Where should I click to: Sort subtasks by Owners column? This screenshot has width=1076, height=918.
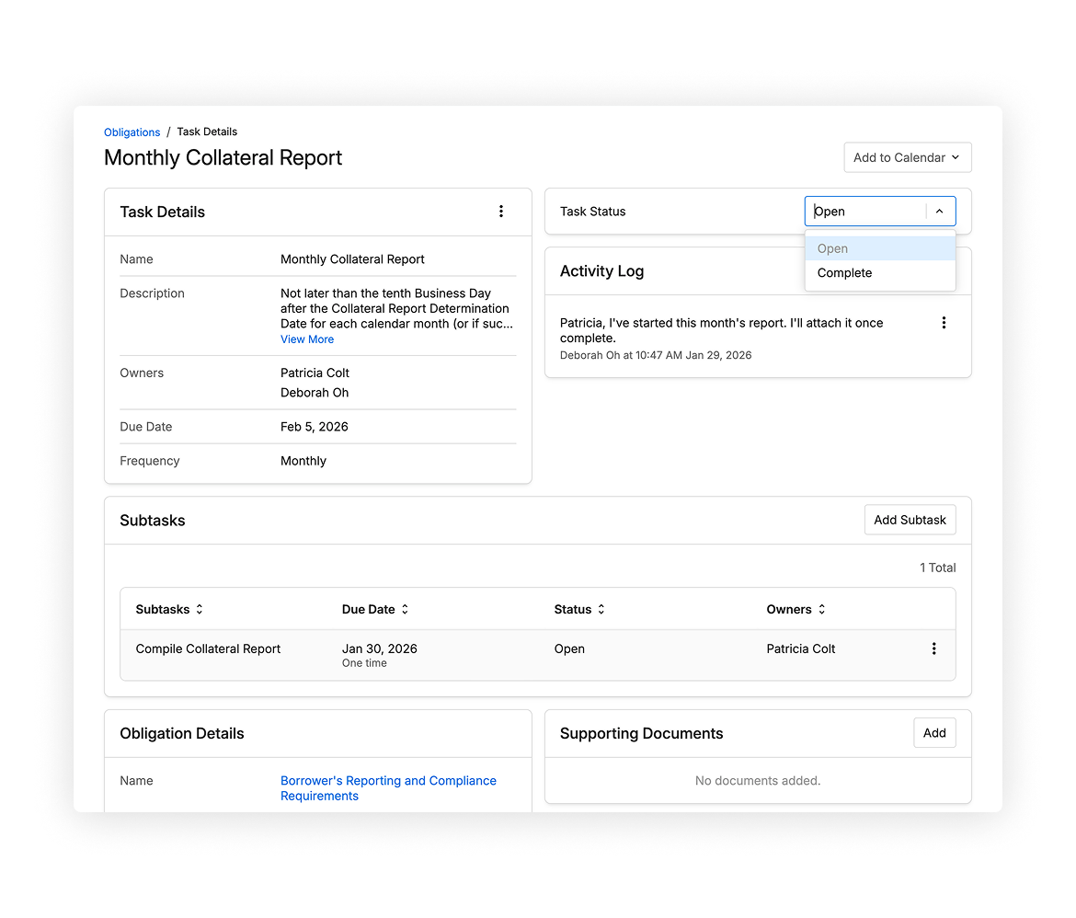(821, 610)
